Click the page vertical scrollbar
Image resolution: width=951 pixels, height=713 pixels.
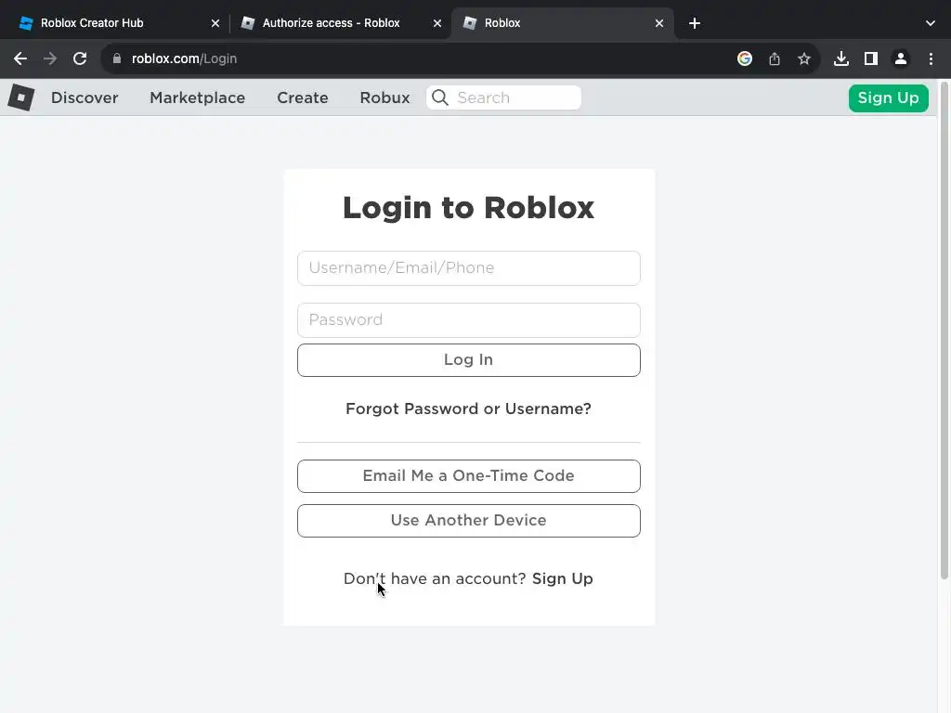pos(944,331)
